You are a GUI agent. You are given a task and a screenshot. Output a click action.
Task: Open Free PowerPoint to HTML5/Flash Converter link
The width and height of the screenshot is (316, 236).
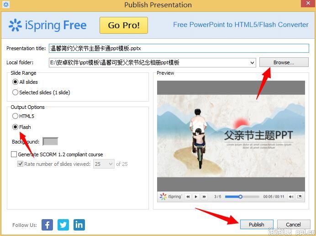click(x=241, y=25)
